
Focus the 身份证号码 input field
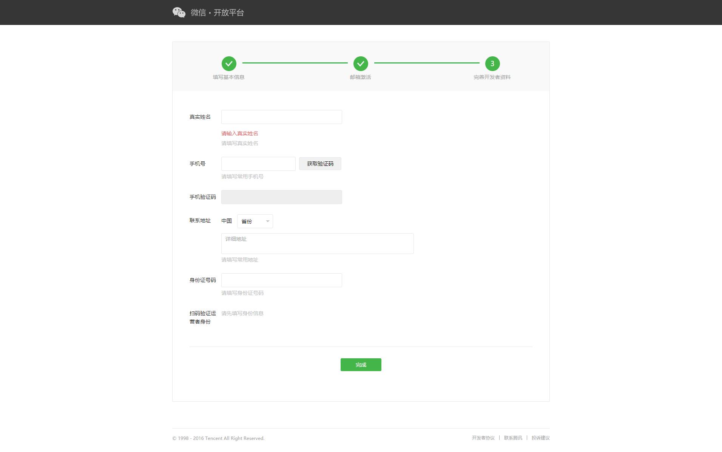[282, 280]
